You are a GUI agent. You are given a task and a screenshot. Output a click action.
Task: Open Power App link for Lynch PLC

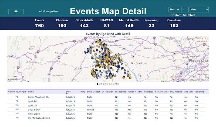point(17,101)
